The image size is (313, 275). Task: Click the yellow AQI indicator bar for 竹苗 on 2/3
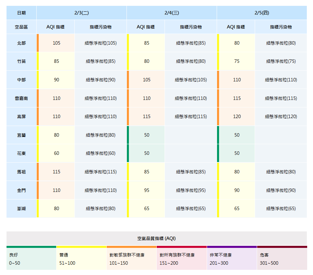[x=37, y=61]
